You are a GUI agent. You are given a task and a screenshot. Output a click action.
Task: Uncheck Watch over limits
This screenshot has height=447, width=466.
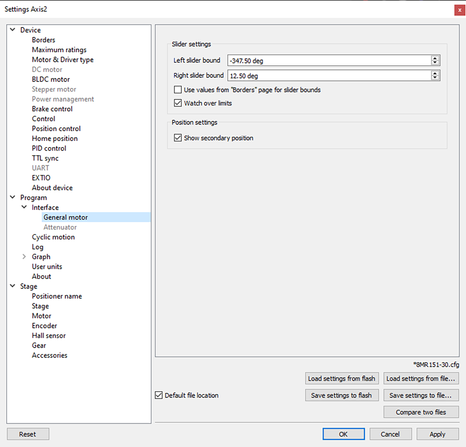click(178, 103)
